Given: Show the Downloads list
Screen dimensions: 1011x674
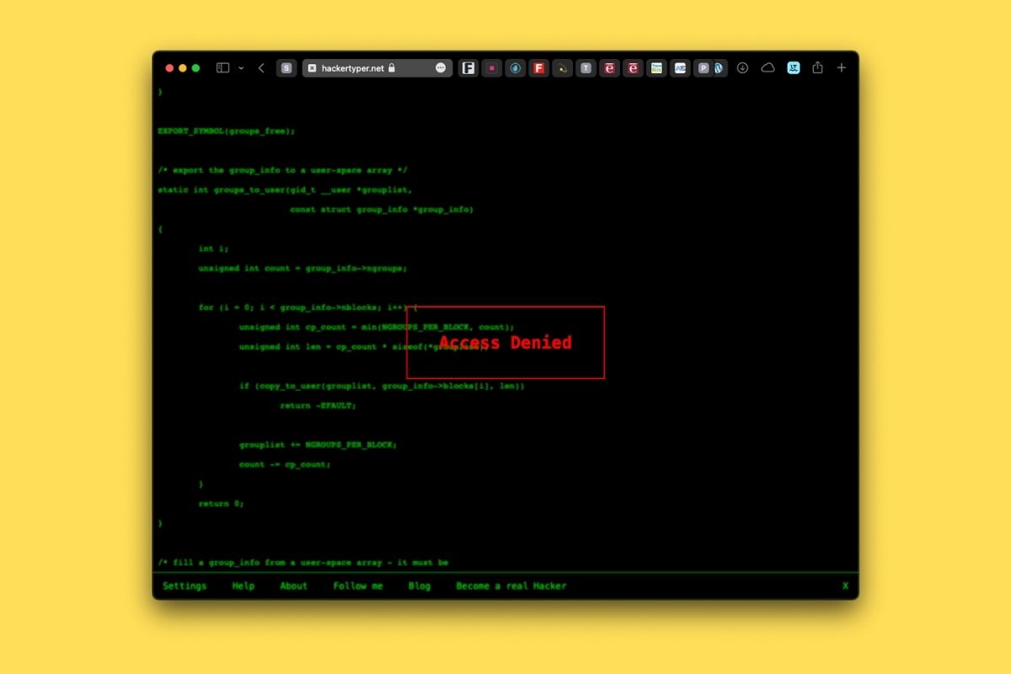Looking at the screenshot, I should click(742, 68).
